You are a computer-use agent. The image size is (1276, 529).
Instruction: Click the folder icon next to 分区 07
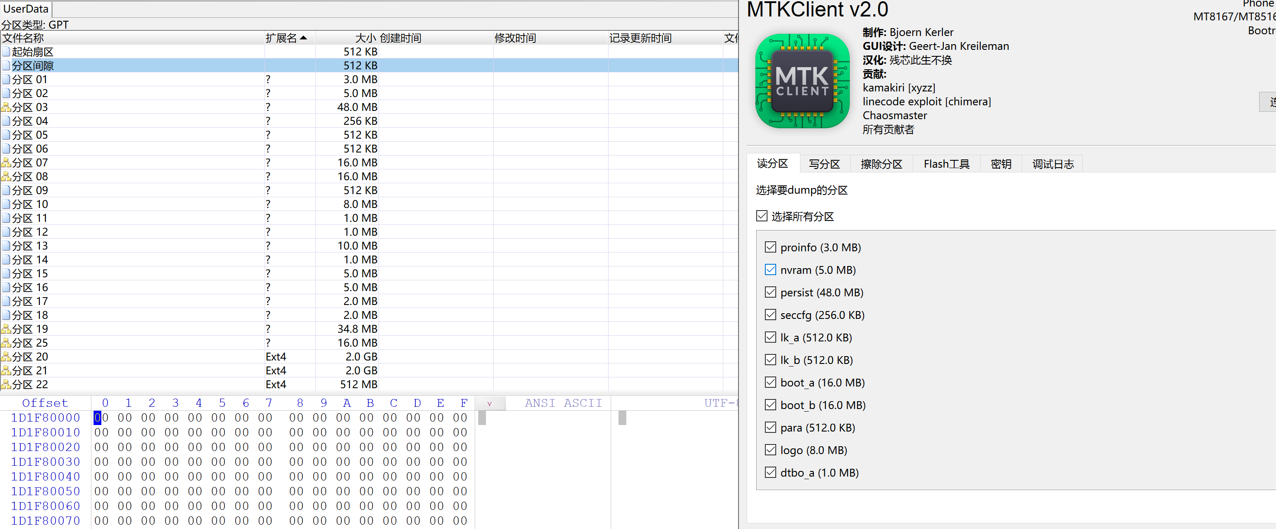[6, 162]
